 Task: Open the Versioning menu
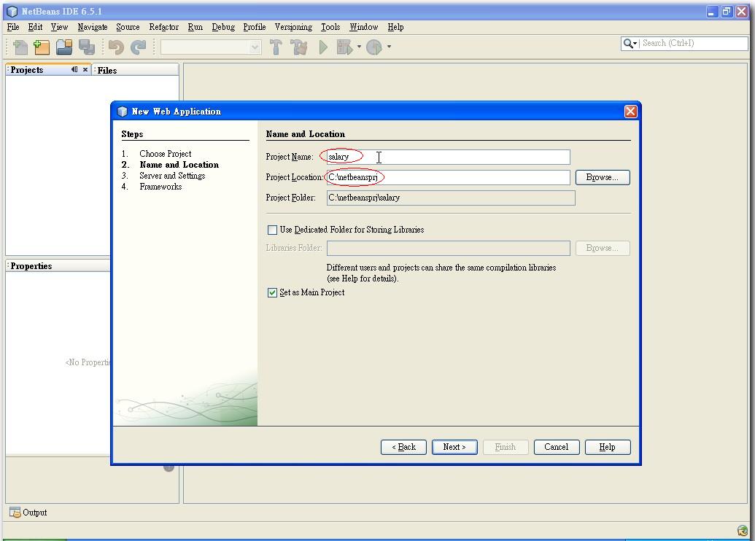[293, 27]
